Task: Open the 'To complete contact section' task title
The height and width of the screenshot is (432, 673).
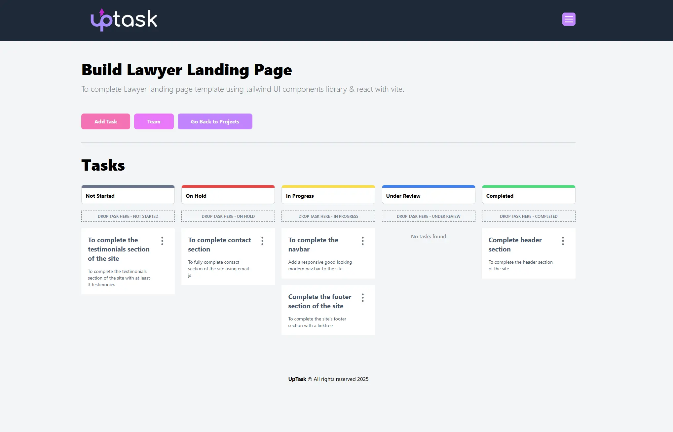Action: [x=219, y=245]
